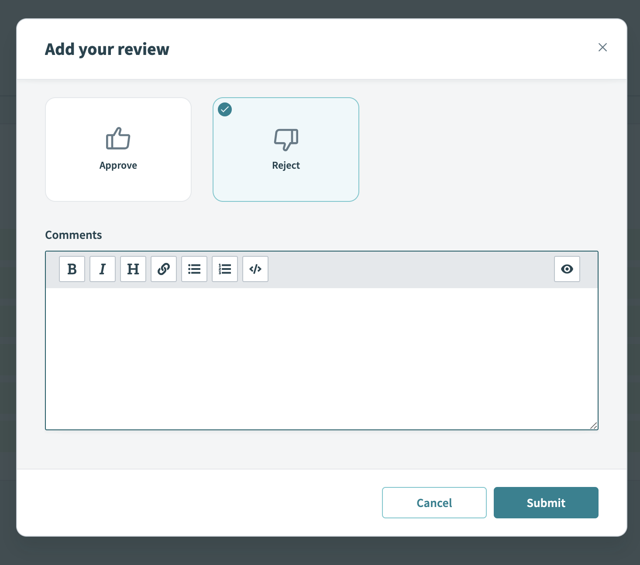The height and width of the screenshot is (565, 640).
Task: Apply italic formatting to comment text
Action: point(103,269)
